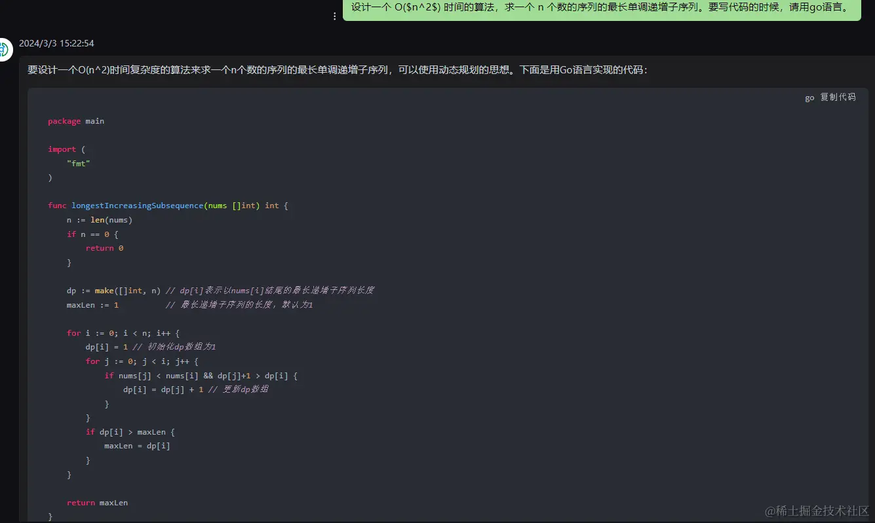Screen dimensions: 875x523
Task: Click the timestamp 2024/3/3 15:22:54
Action: 56,43
